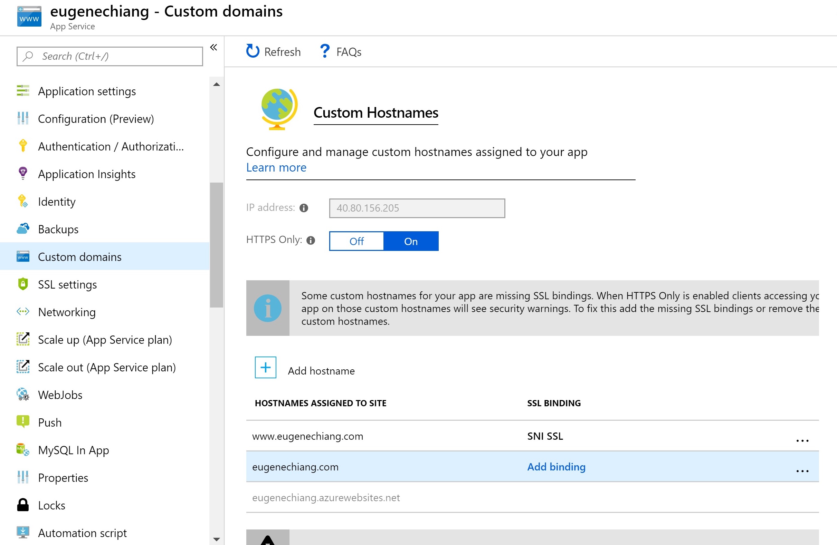The width and height of the screenshot is (837, 545).
Task: Click the Properties sliders icon
Action: coord(23,477)
